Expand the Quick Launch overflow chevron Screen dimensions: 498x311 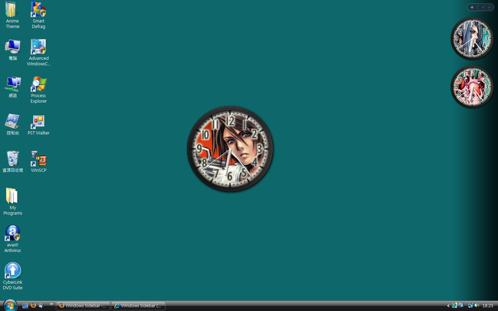coord(52,304)
